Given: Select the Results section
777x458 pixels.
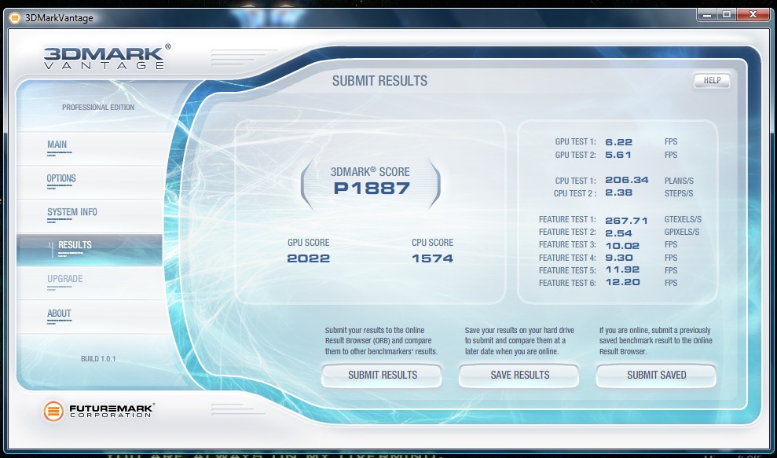Looking at the screenshot, I should [90, 249].
